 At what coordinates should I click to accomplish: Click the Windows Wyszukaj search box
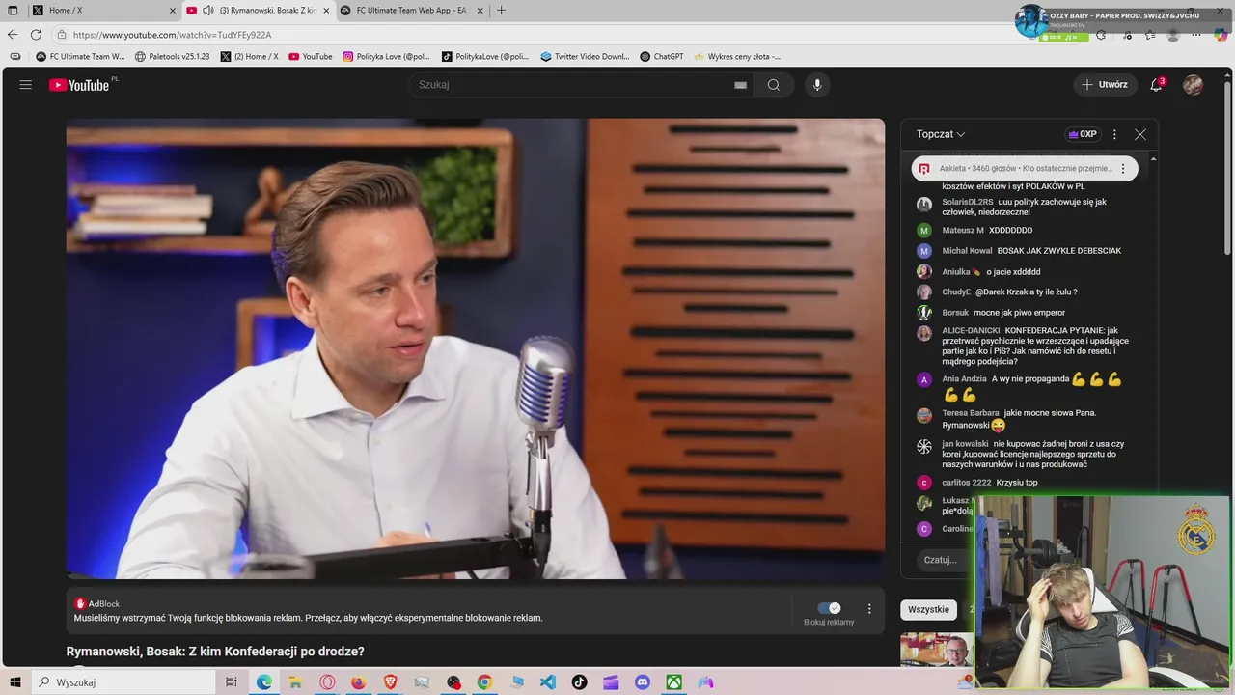click(123, 682)
